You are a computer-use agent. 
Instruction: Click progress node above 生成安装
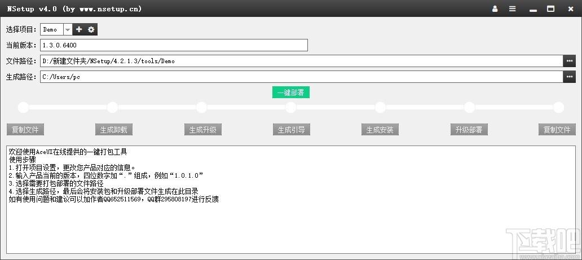click(380, 108)
